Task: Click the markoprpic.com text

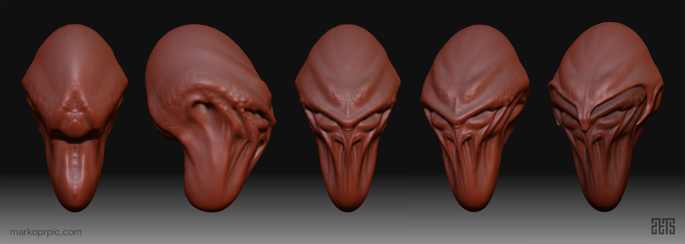Action: coord(46,233)
